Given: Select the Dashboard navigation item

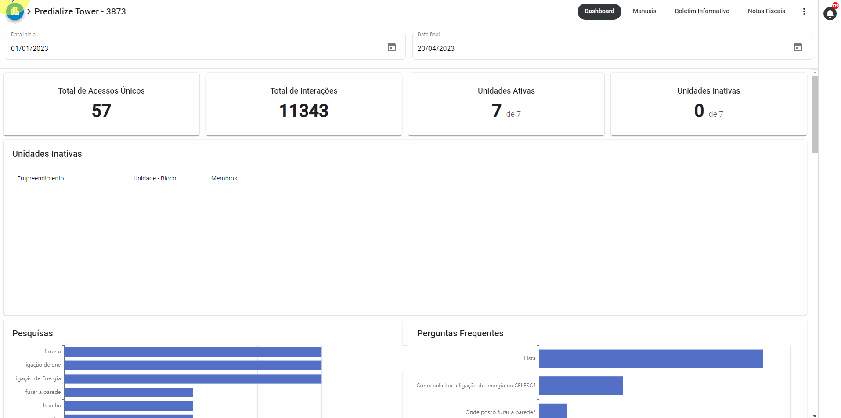Looking at the screenshot, I should point(599,11).
